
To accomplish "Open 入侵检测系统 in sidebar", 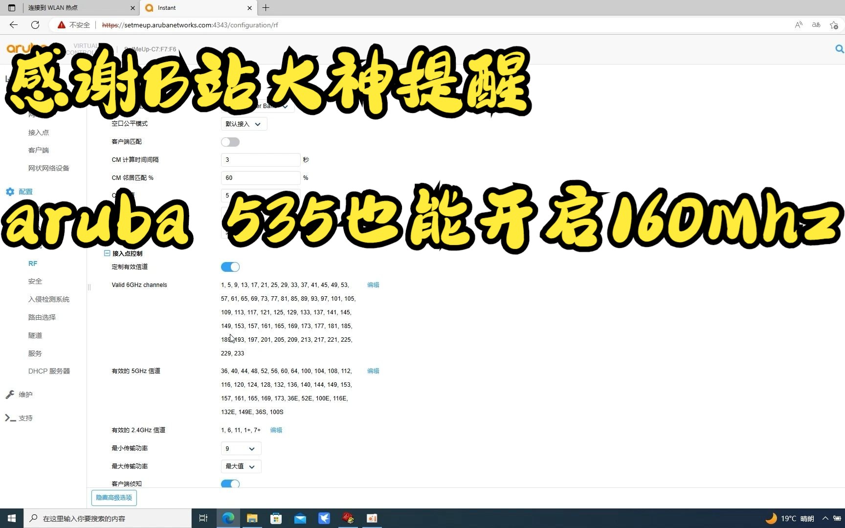I will click(x=49, y=299).
